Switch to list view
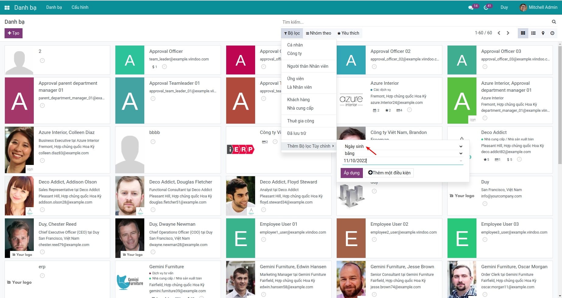562x298 pixels. 533,33
